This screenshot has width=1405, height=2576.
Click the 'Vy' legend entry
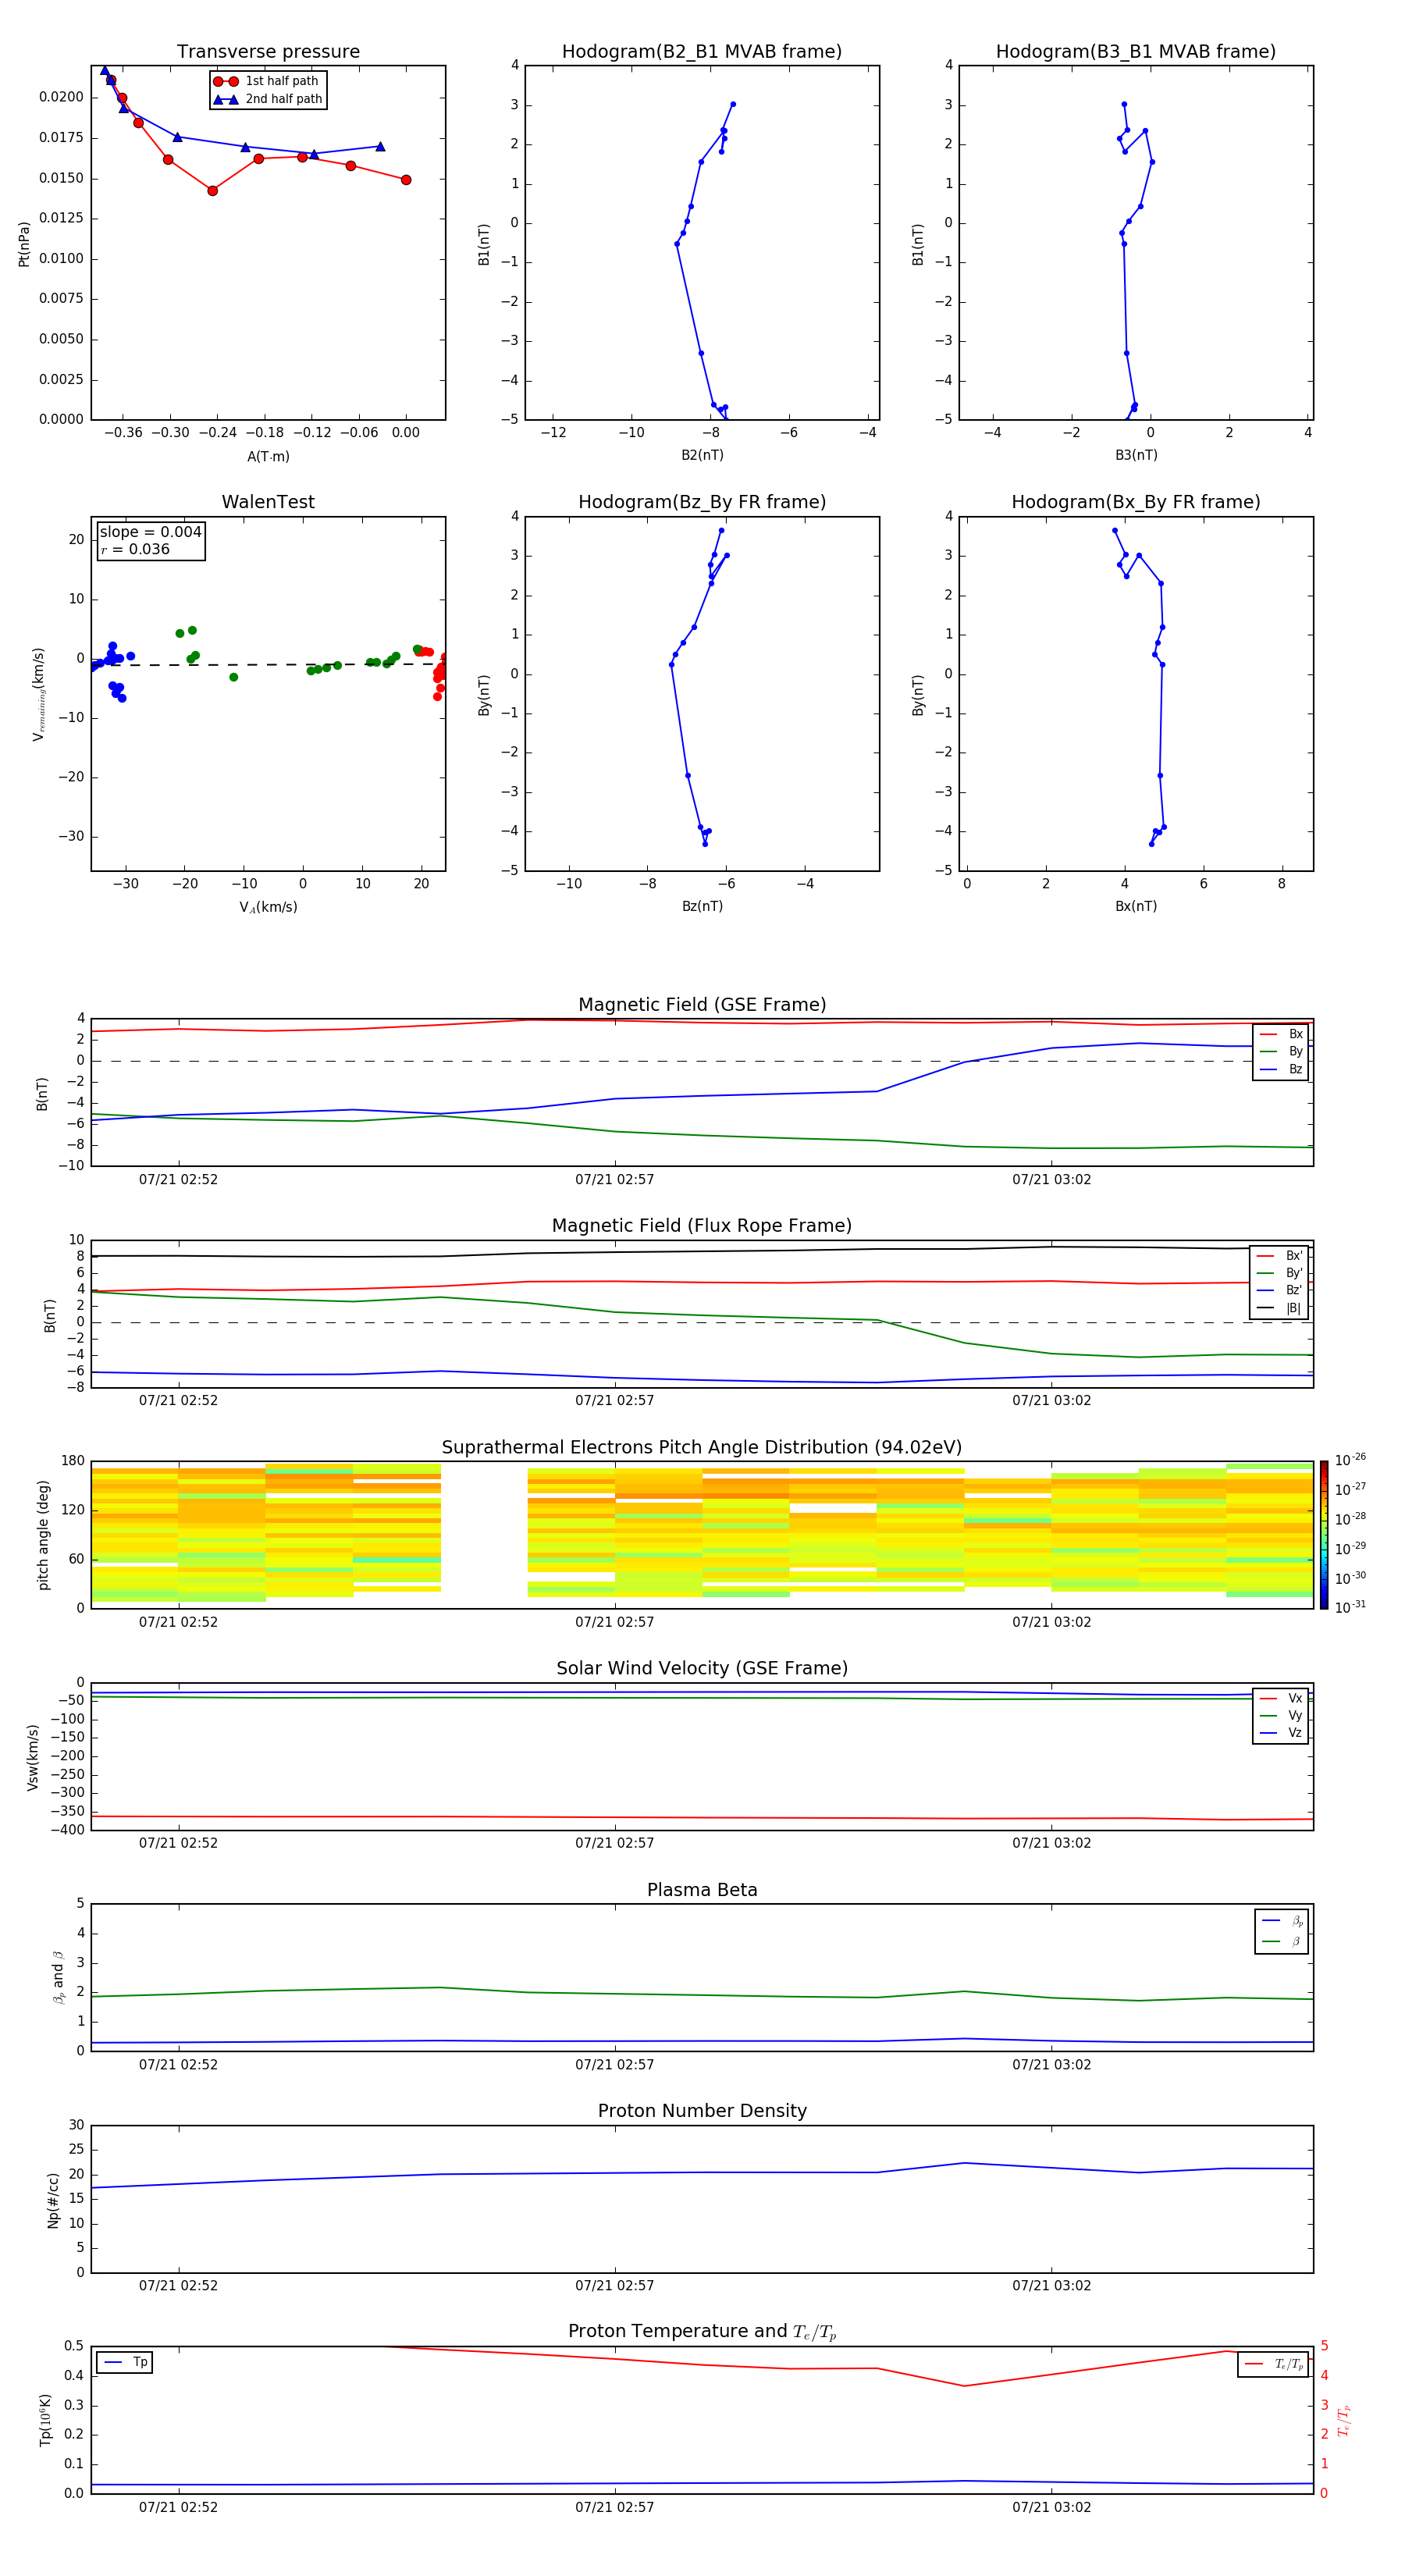click(x=1281, y=1715)
